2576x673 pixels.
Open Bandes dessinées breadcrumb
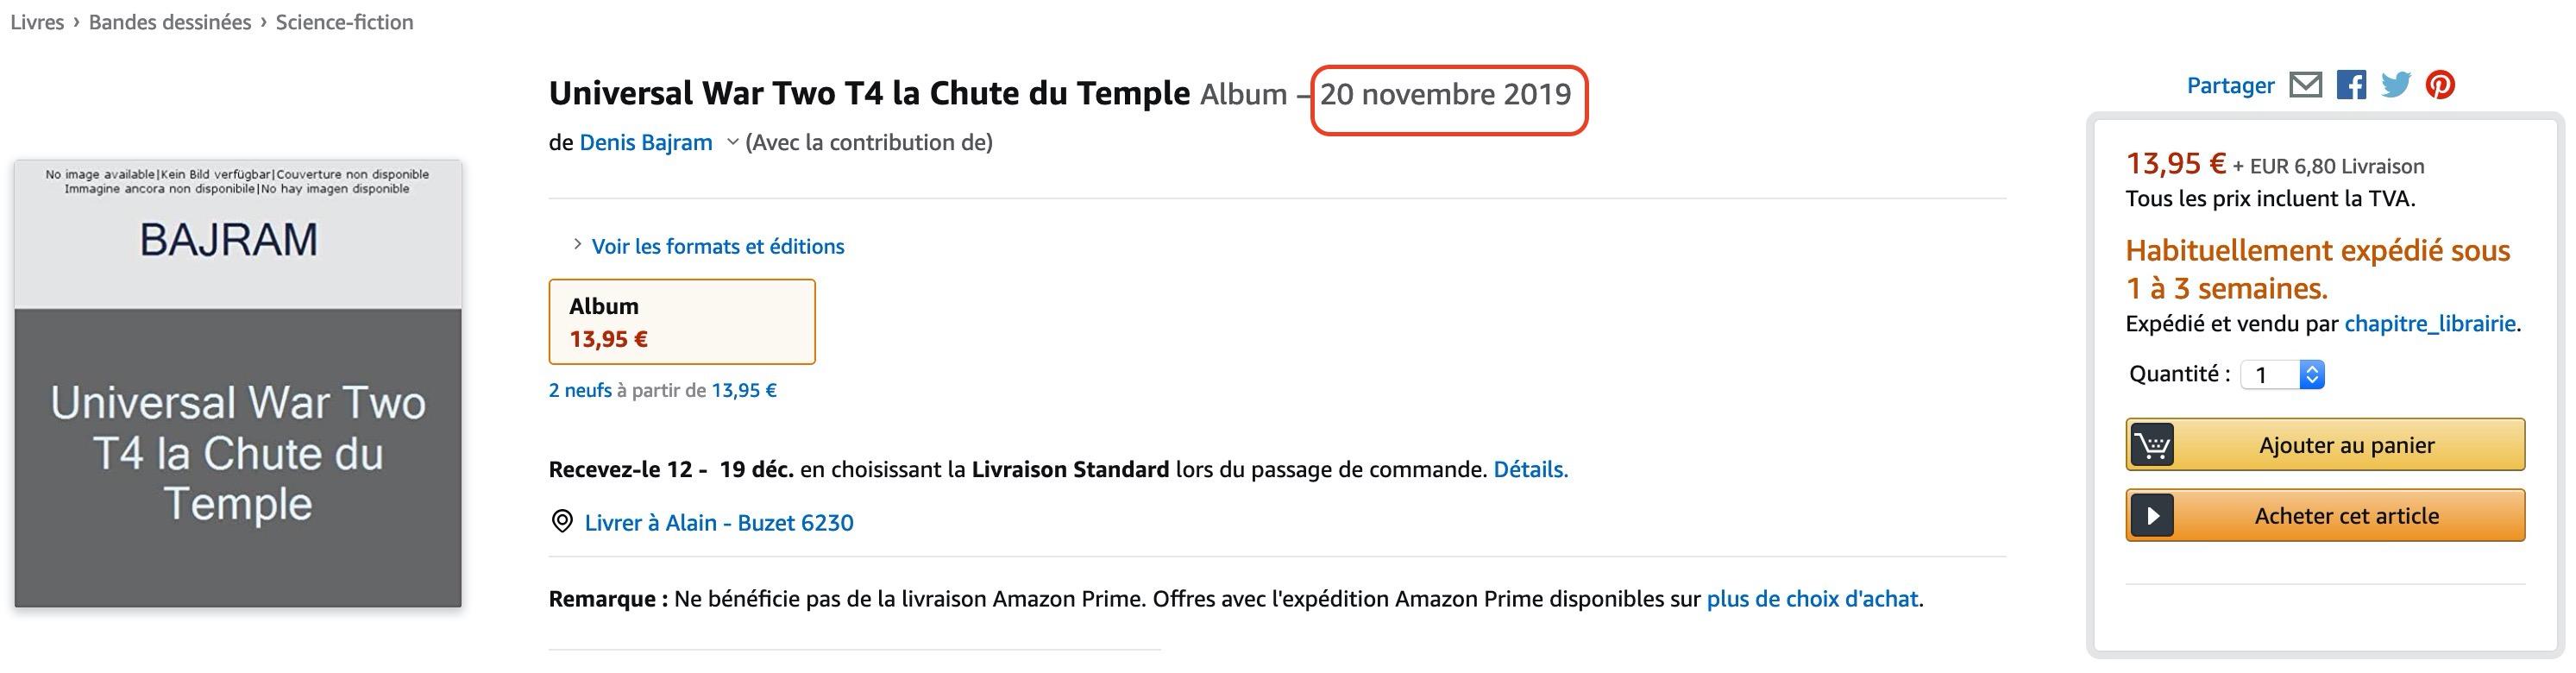[170, 22]
